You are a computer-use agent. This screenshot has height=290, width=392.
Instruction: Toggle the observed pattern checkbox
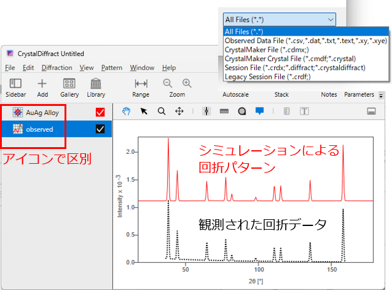(x=101, y=129)
